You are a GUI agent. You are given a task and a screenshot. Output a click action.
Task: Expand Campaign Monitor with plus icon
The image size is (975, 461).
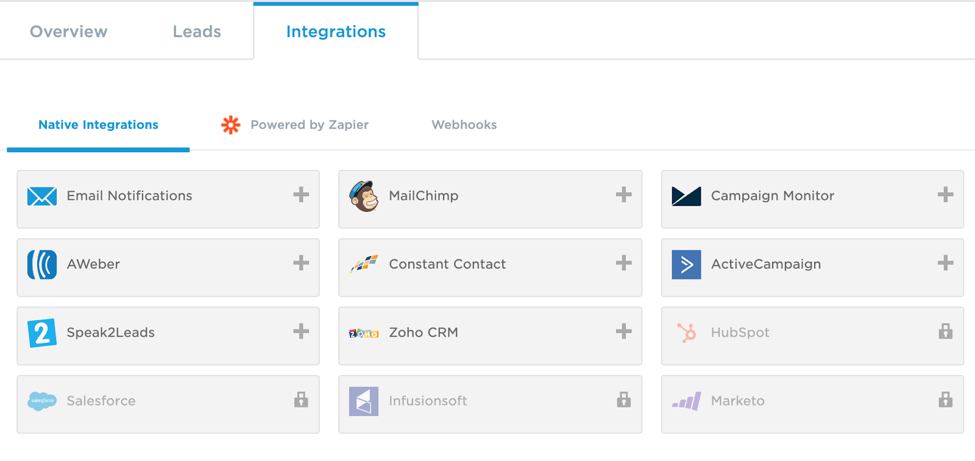945,195
